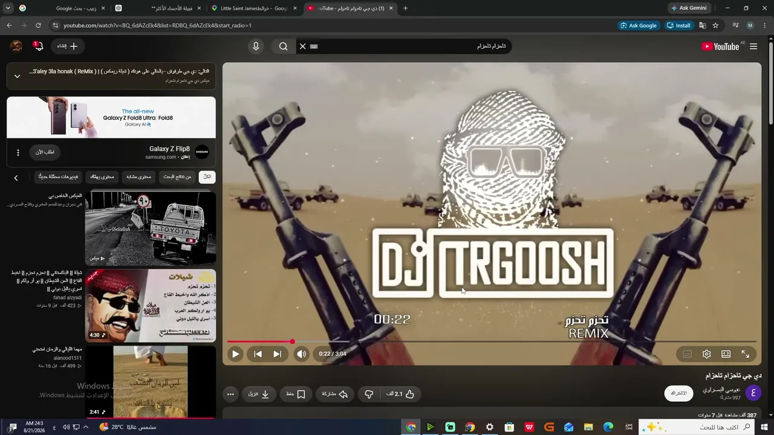Show more filter chips with arrow
This screenshot has height=435, width=774.
tap(16, 178)
